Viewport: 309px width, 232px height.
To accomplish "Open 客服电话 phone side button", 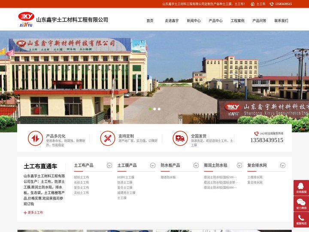I will 301,220.
